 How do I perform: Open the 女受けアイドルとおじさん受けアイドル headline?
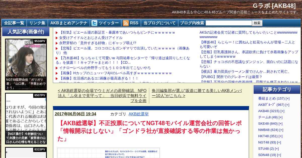pyautogui.click(x=91, y=38)
